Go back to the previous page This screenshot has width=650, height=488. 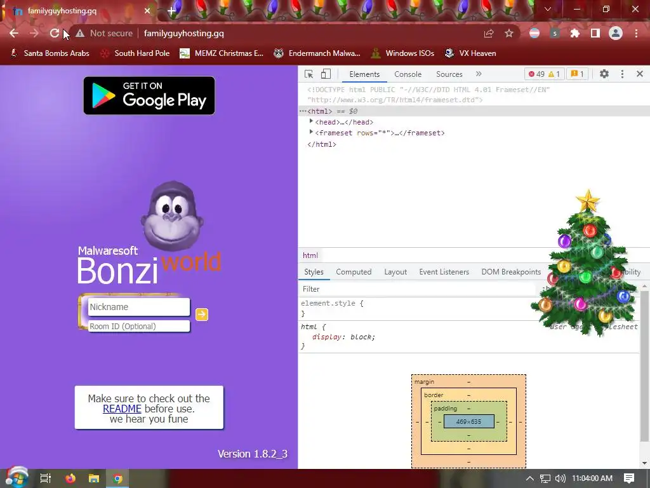pyautogui.click(x=14, y=33)
